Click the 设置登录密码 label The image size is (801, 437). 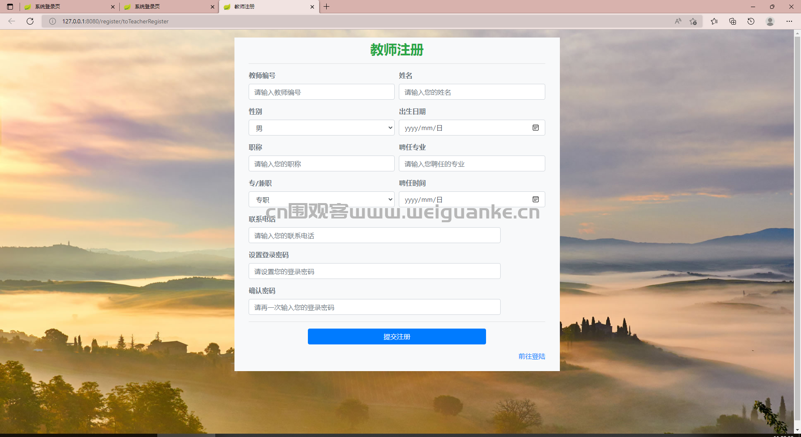269,255
